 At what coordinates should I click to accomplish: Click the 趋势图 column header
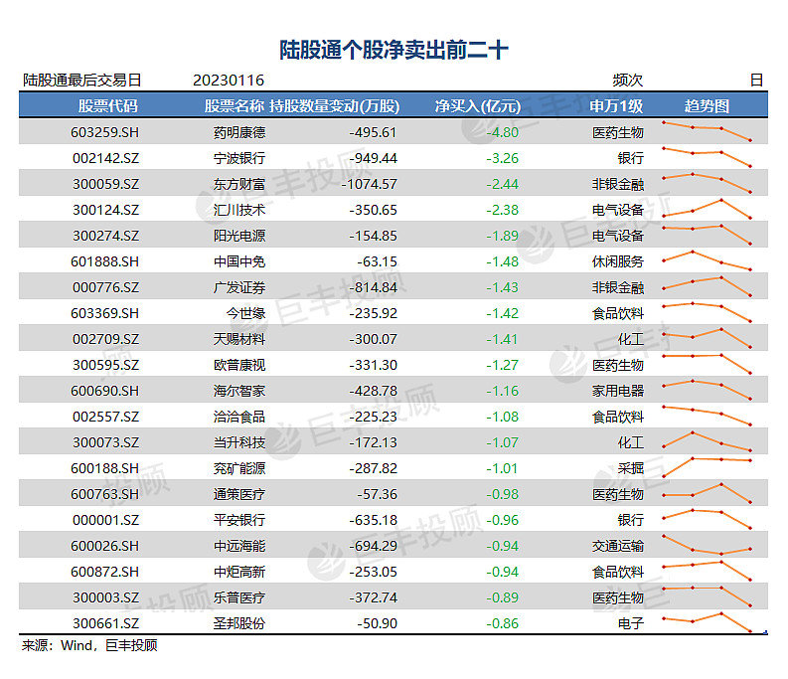coord(707,106)
